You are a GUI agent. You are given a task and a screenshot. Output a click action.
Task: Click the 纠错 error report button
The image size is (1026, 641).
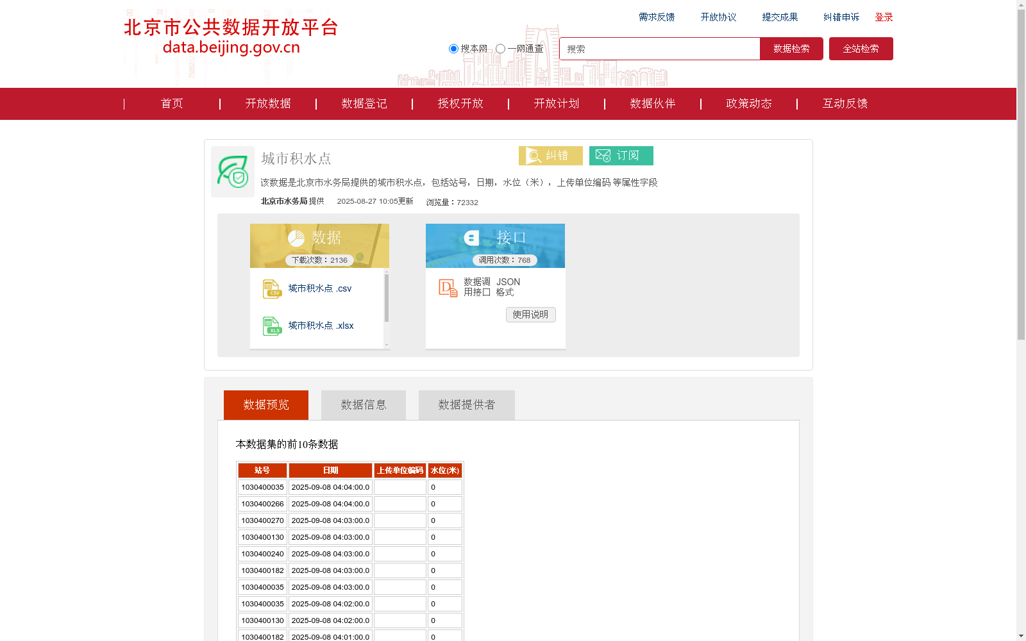tap(551, 156)
